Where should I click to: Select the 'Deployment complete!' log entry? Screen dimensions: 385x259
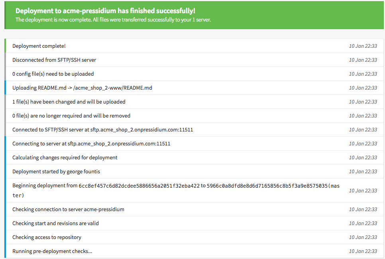click(x=194, y=46)
